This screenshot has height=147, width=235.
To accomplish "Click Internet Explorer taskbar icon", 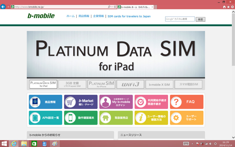I will click(x=14, y=143).
